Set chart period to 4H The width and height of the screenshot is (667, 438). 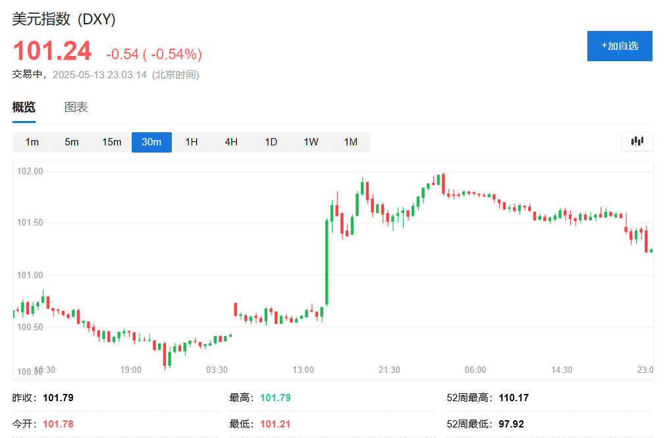[x=231, y=142]
